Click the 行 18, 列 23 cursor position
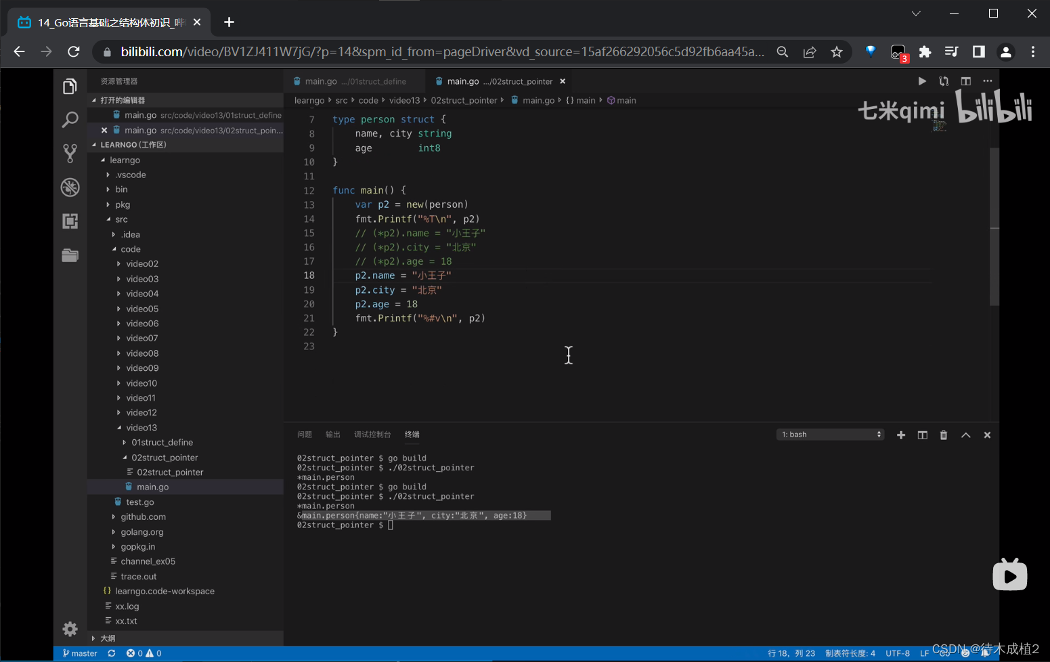 791,653
